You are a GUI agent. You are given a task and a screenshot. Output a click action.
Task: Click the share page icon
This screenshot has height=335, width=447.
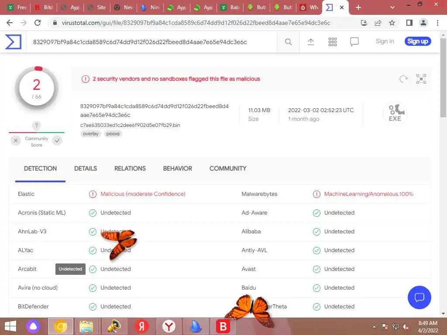378,23
